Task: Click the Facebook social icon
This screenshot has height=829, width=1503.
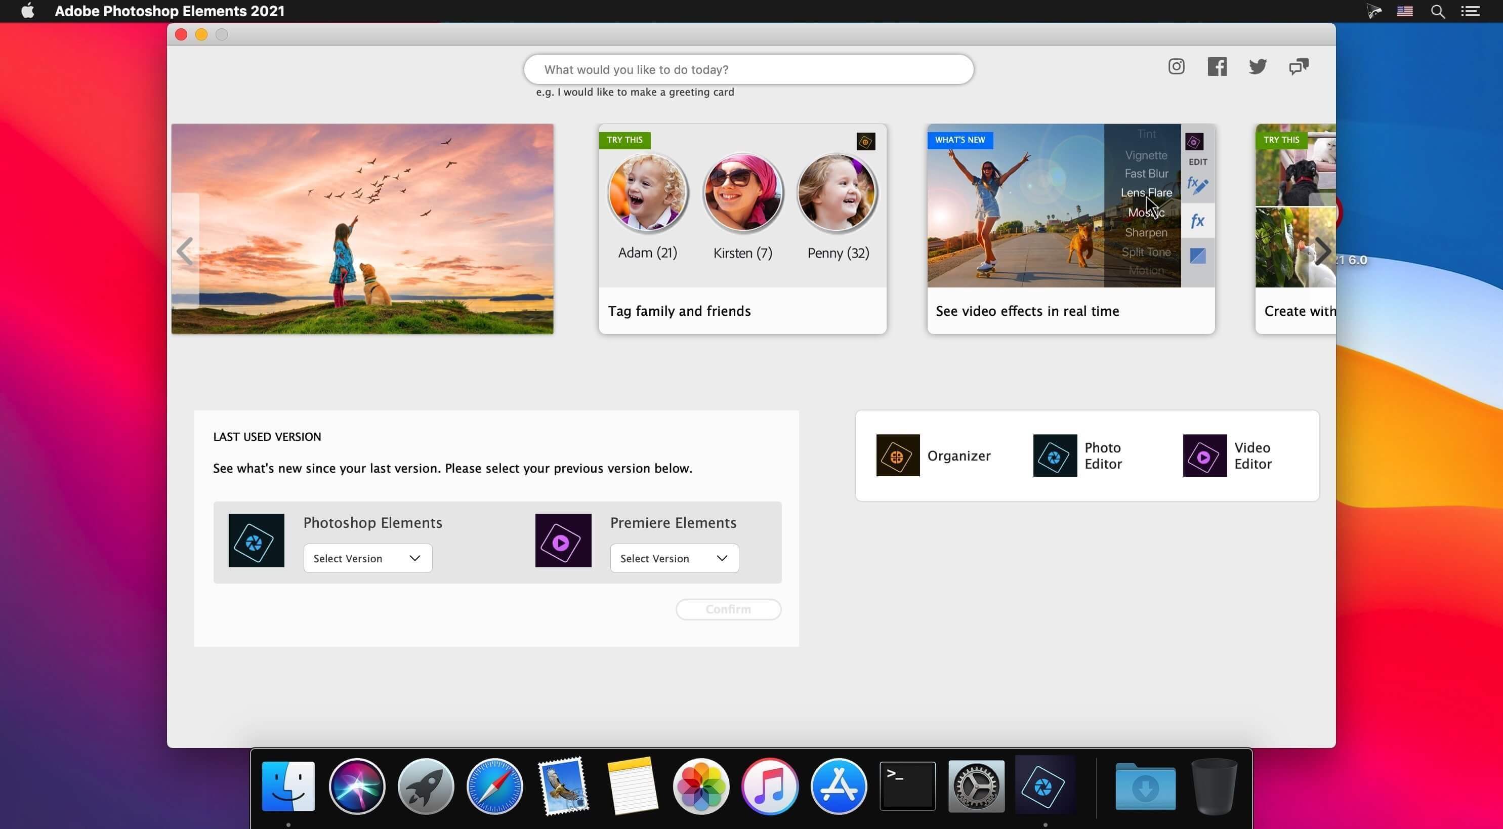Action: 1216,66
